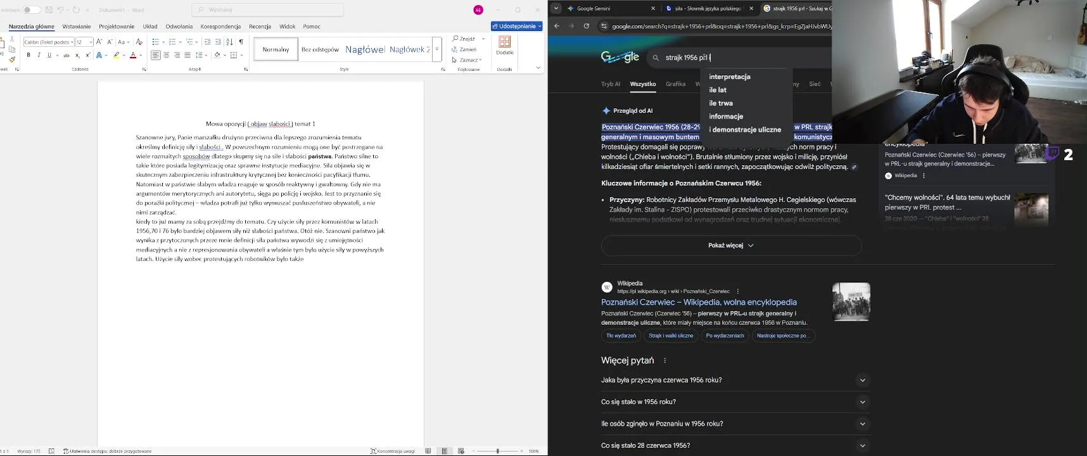Open the Widok ribbon tab
Screen dimensions: 1087x456
click(288, 27)
